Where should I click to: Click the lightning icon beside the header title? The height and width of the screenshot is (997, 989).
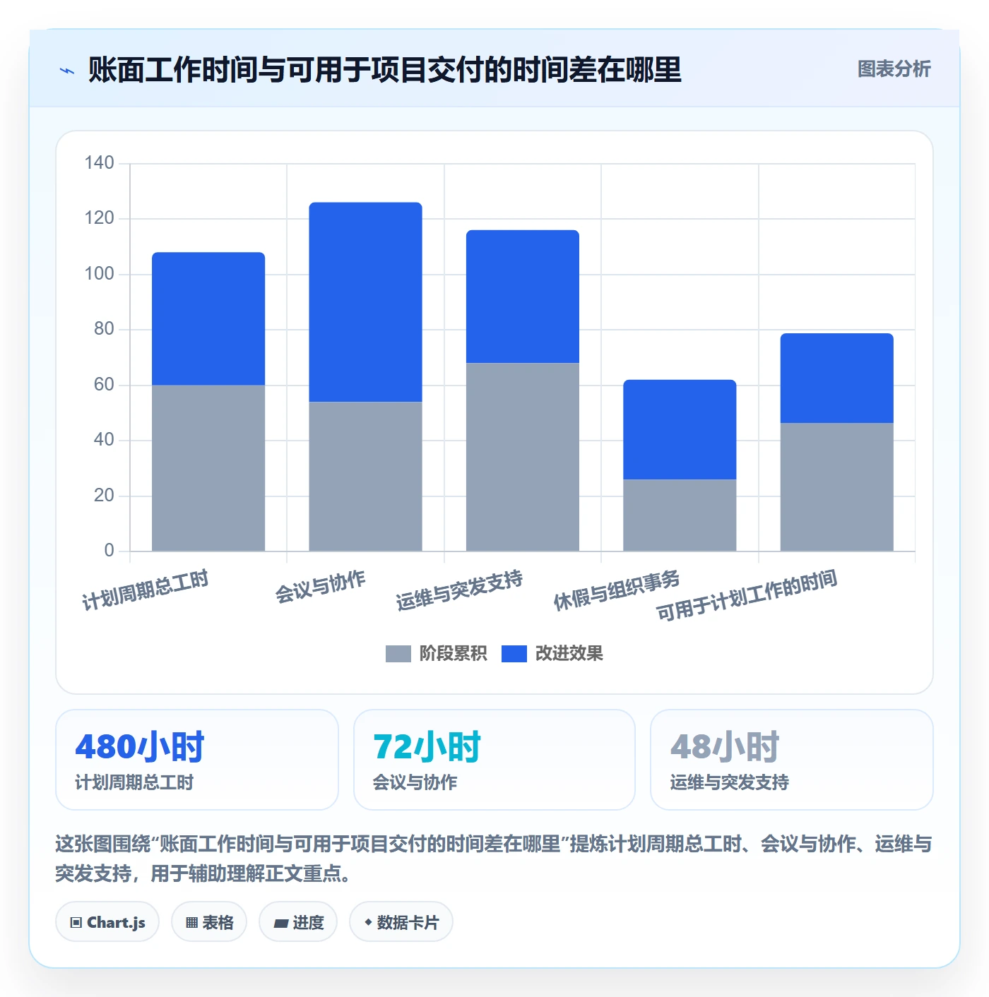(x=67, y=71)
